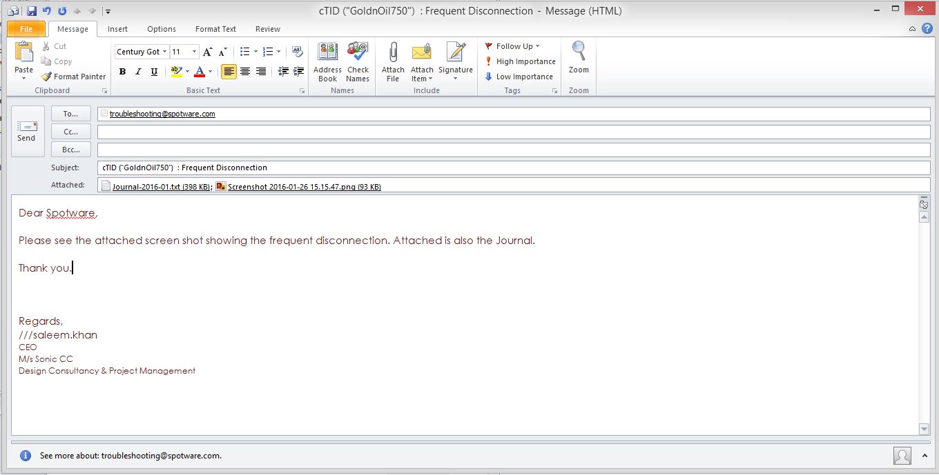Switch to the Insert tab
Viewport: 939px width, 475px height.
click(x=117, y=29)
